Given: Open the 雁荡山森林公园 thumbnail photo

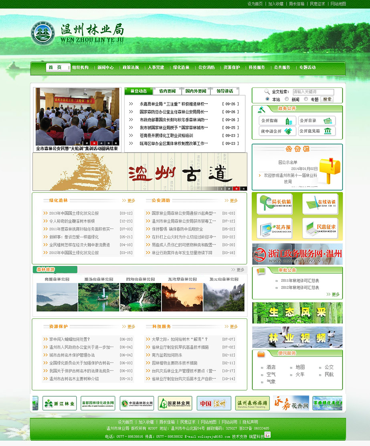Looking at the screenshot, I should click(x=99, y=297).
